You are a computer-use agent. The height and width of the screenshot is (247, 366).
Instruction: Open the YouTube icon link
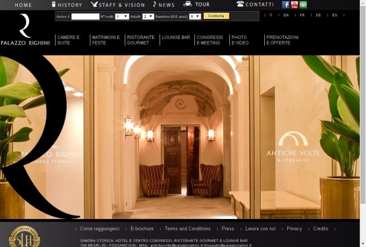coord(295,5)
